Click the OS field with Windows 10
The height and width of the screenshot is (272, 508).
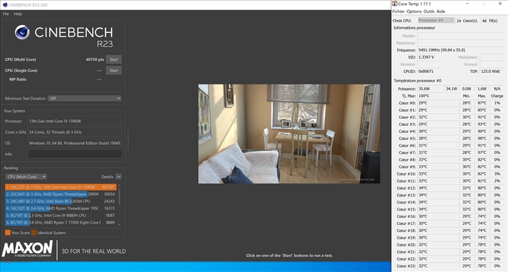75,143
